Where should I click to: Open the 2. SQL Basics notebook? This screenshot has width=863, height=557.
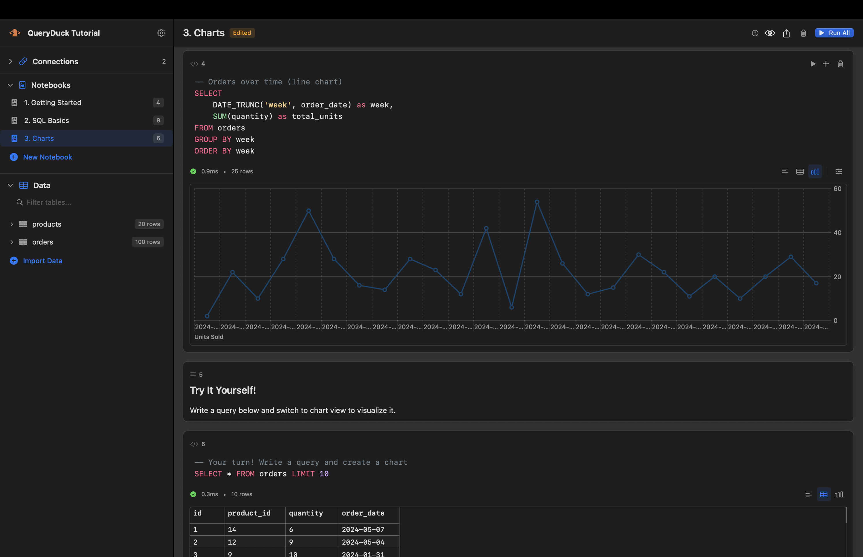click(47, 120)
